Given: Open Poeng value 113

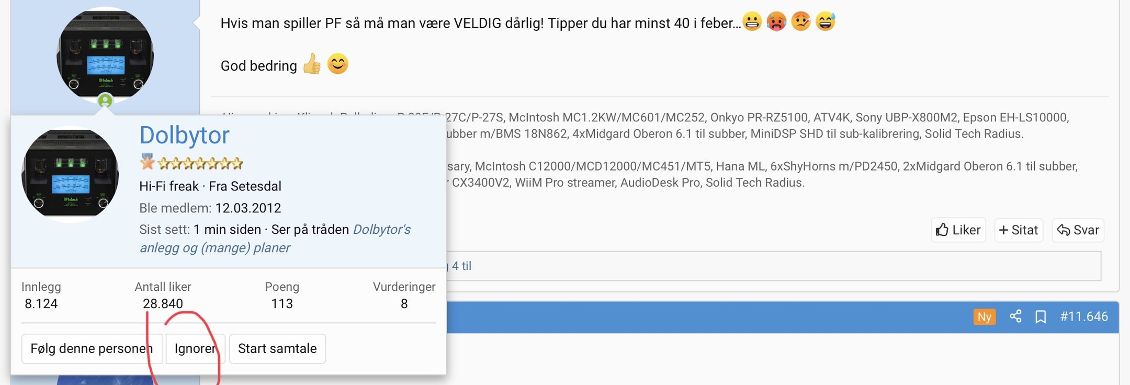Looking at the screenshot, I should [x=282, y=304].
